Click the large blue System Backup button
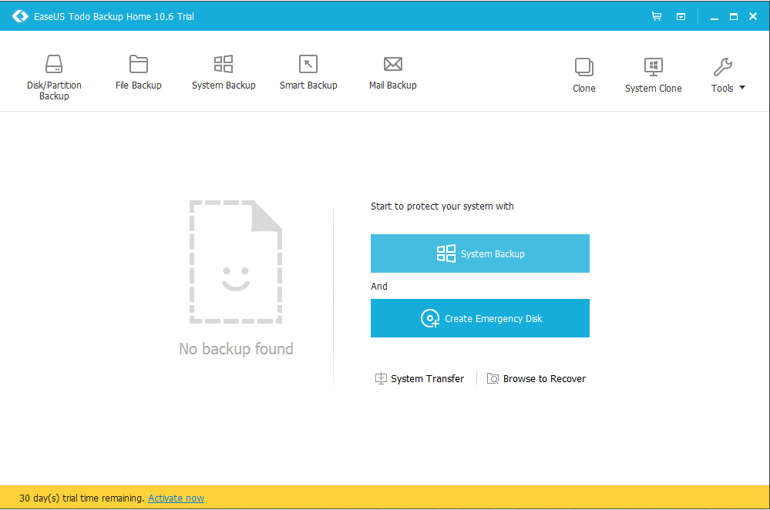The height and width of the screenshot is (510, 770). click(x=479, y=253)
